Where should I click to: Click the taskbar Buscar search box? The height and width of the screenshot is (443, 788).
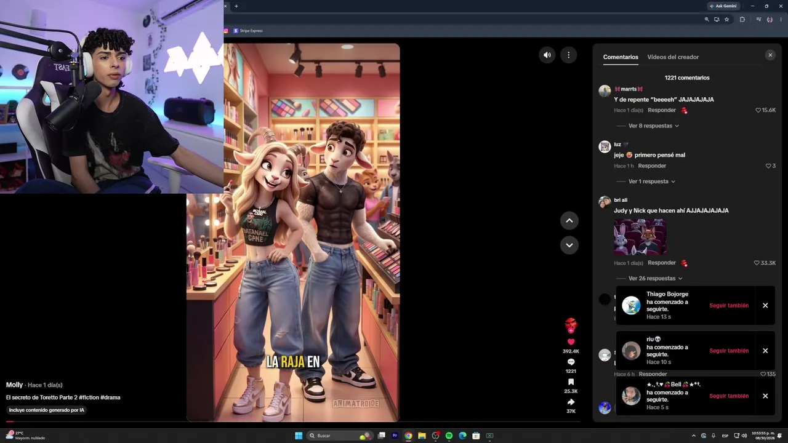340,436
